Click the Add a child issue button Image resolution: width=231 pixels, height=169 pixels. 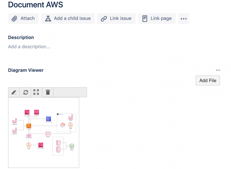point(68,18)
